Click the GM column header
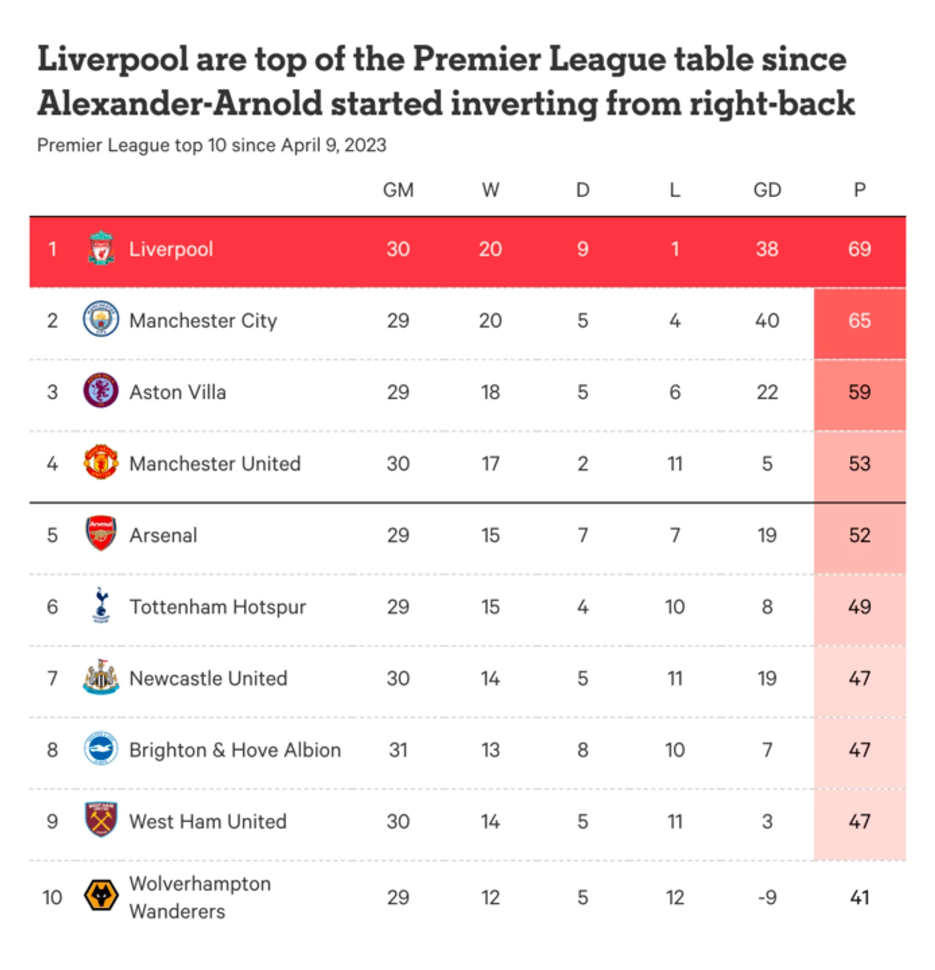Screen dimensions: 935x970 [398, 190]
